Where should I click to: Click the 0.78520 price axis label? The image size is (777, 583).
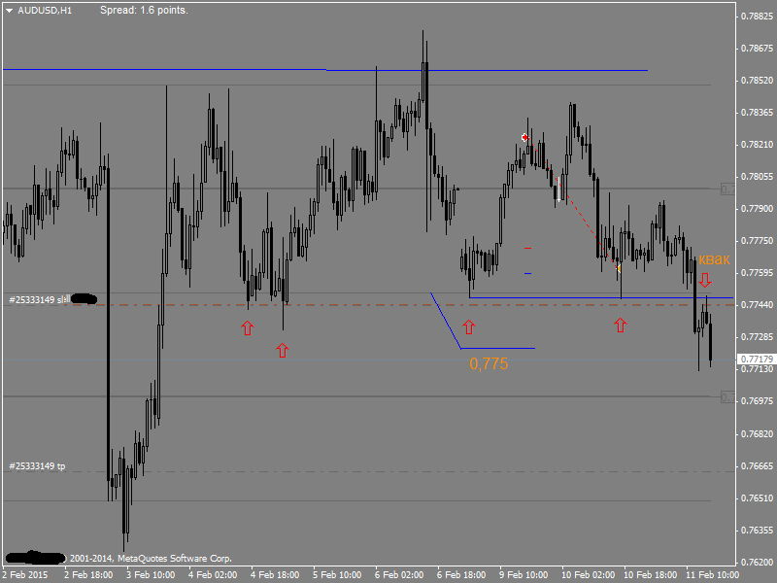click(x=757, y=81)
